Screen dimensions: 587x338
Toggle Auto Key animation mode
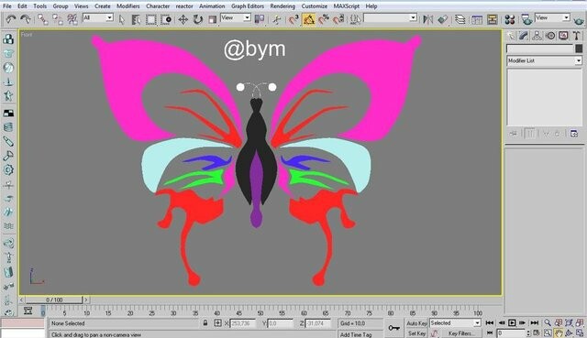pos(416,323)
